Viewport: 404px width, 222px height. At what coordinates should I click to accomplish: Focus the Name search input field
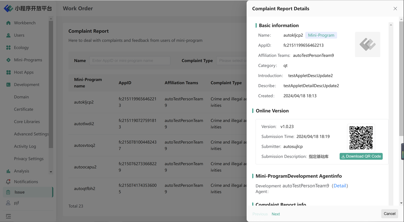130,61
